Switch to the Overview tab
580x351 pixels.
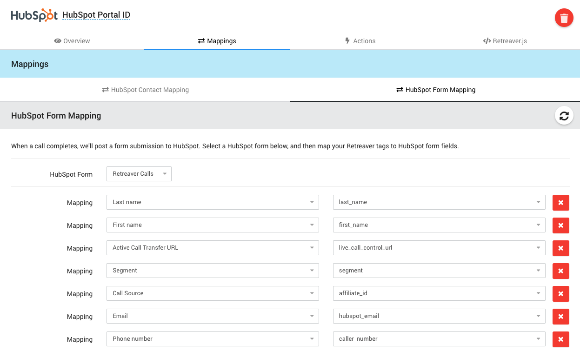click(72, 41)
